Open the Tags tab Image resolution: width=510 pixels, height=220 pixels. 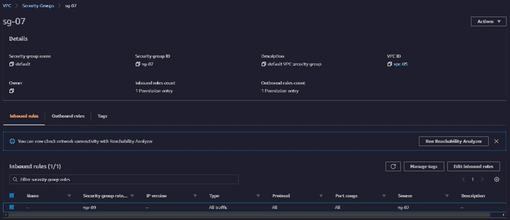click(102, 116)
